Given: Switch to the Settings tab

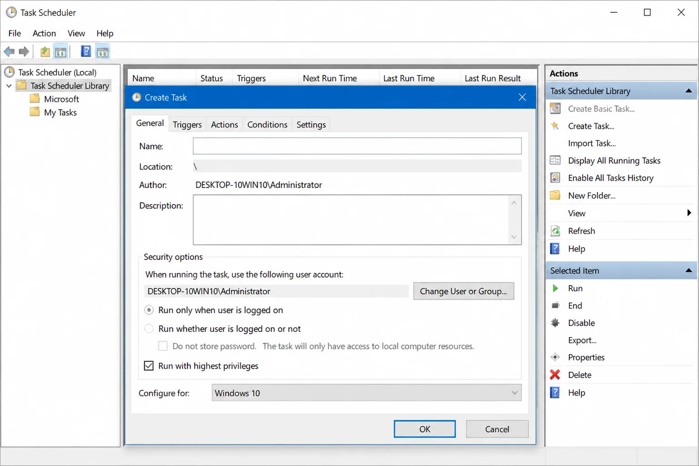Looking at the screenshot, I should [x=311, y=125].
